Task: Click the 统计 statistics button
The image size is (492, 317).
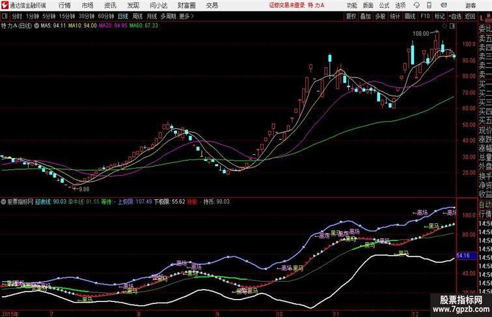Action: (x=395, y=16)
